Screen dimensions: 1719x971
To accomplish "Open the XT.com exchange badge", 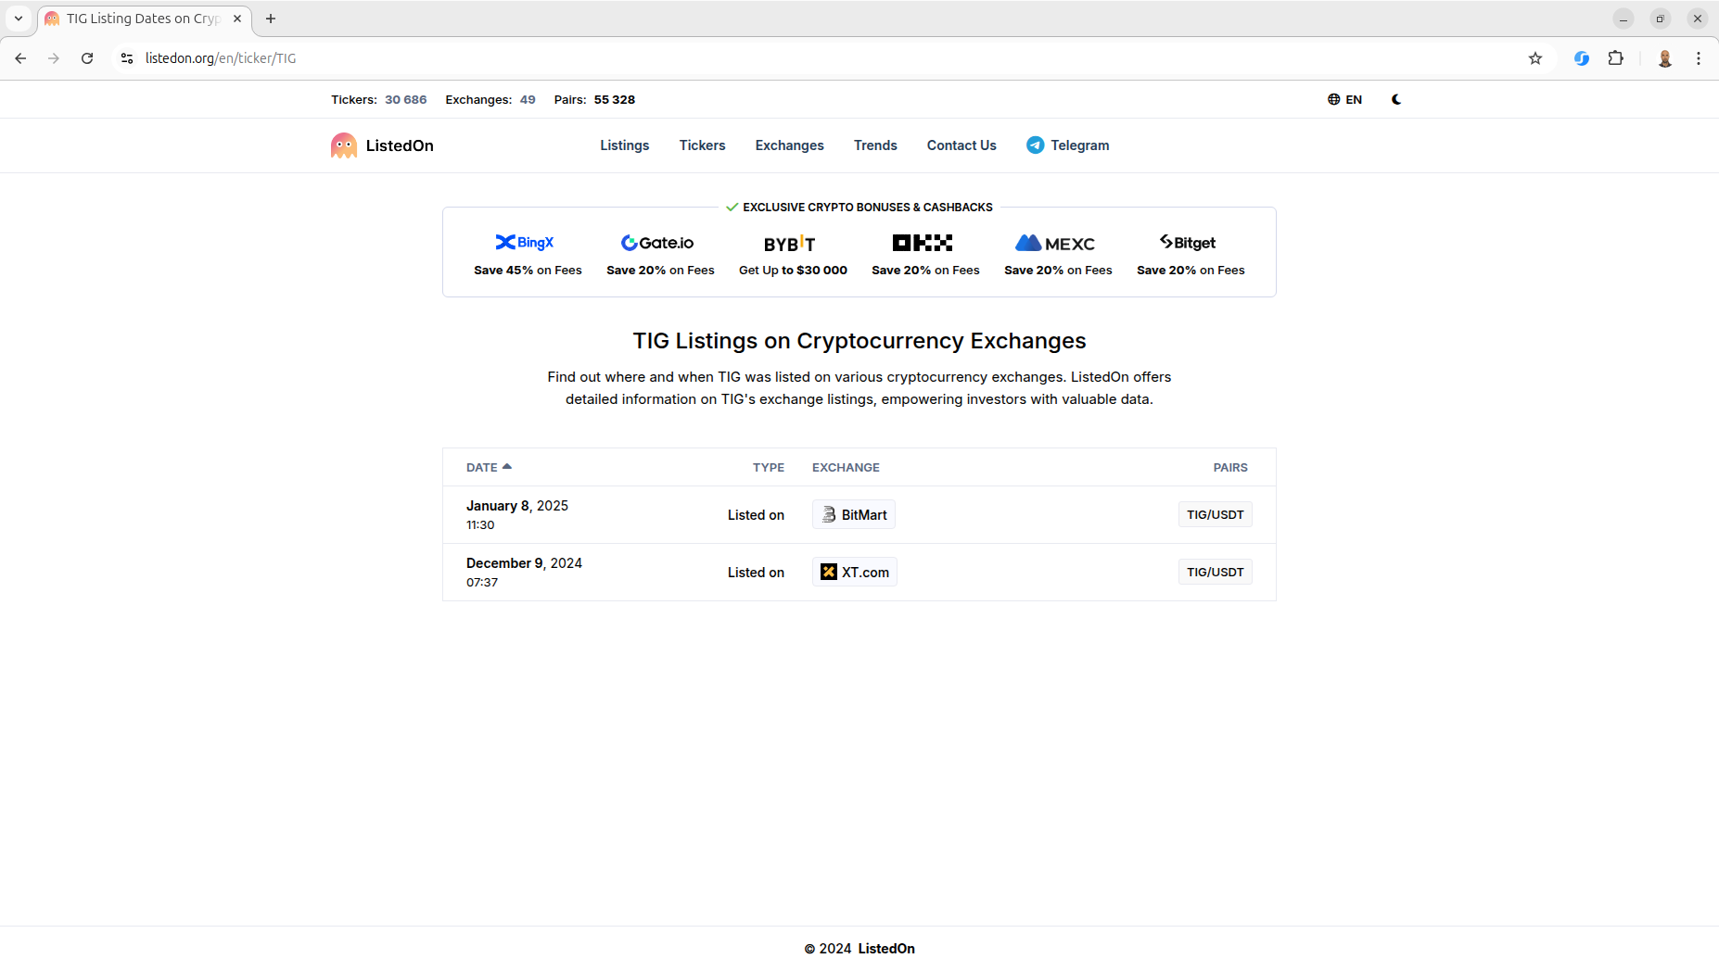I will (855, 573).
